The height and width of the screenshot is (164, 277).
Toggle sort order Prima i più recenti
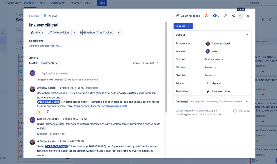point(145,63)
